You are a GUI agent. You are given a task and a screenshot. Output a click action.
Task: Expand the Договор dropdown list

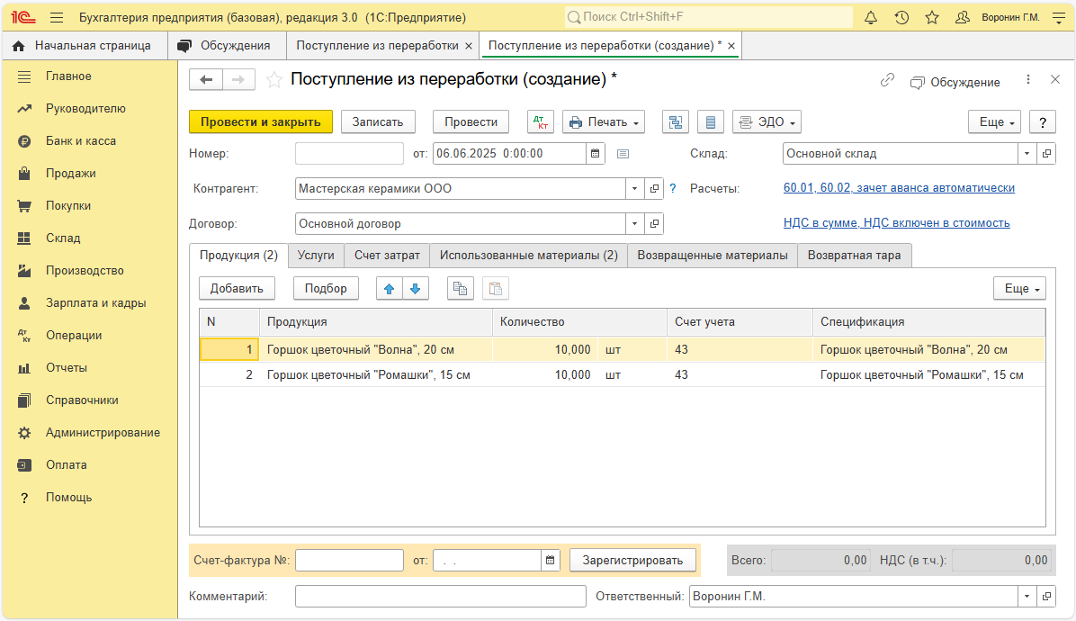click(635, 224)
